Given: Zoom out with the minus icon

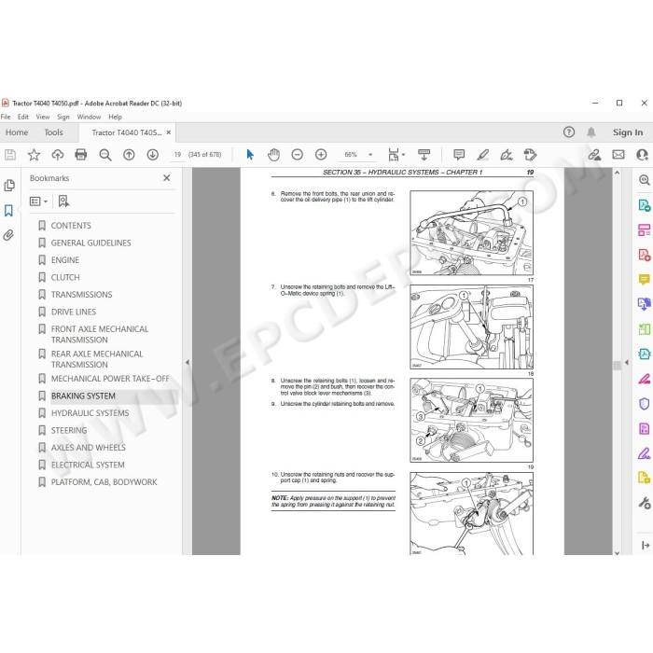Looking at the screenshot, I should pyautogui.click(x=298, y=155).
